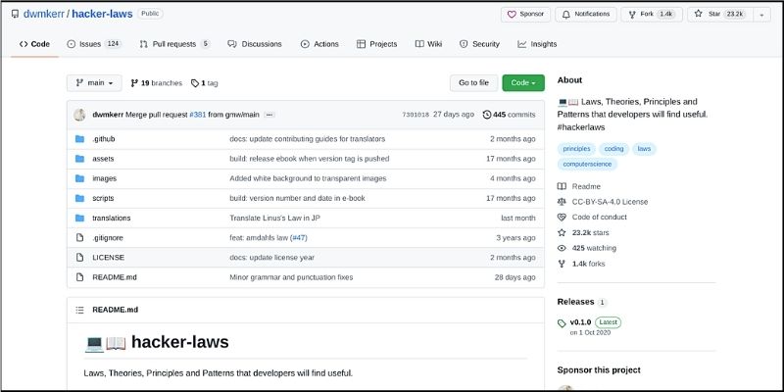Click the hacker-laws repository name link
Screen dimensions: 784x392
click(102, 14)
